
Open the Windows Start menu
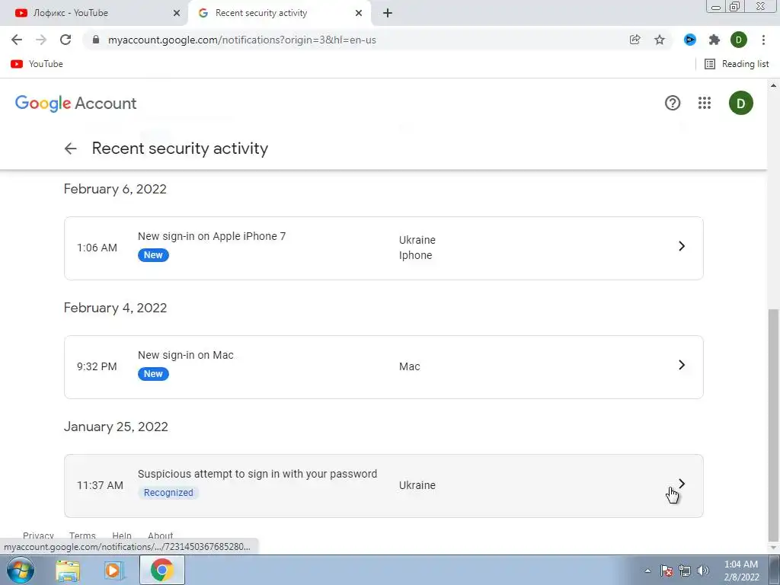[20, 570]
